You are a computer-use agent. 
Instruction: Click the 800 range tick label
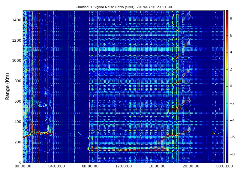click(x=18, y=81)
